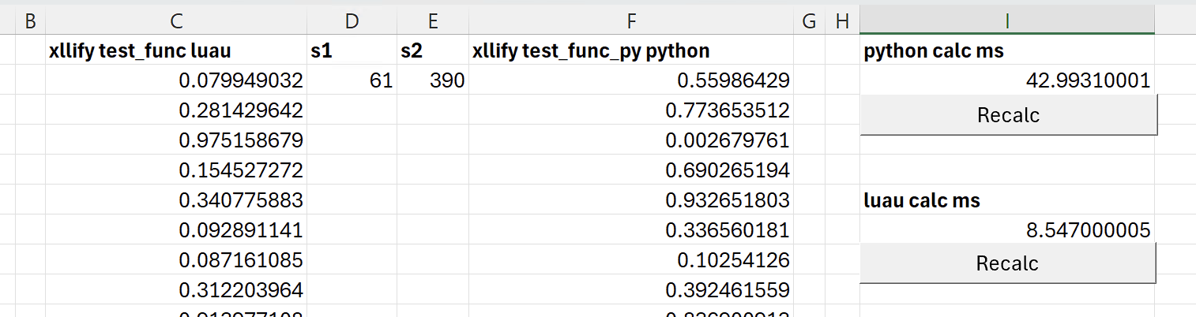
Task: Select the cell with value 0.392461559
Action: tap(631, 289)
